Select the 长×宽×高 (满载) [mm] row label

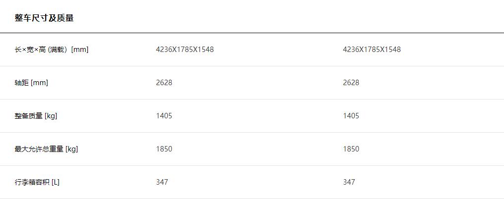point(52,50)
